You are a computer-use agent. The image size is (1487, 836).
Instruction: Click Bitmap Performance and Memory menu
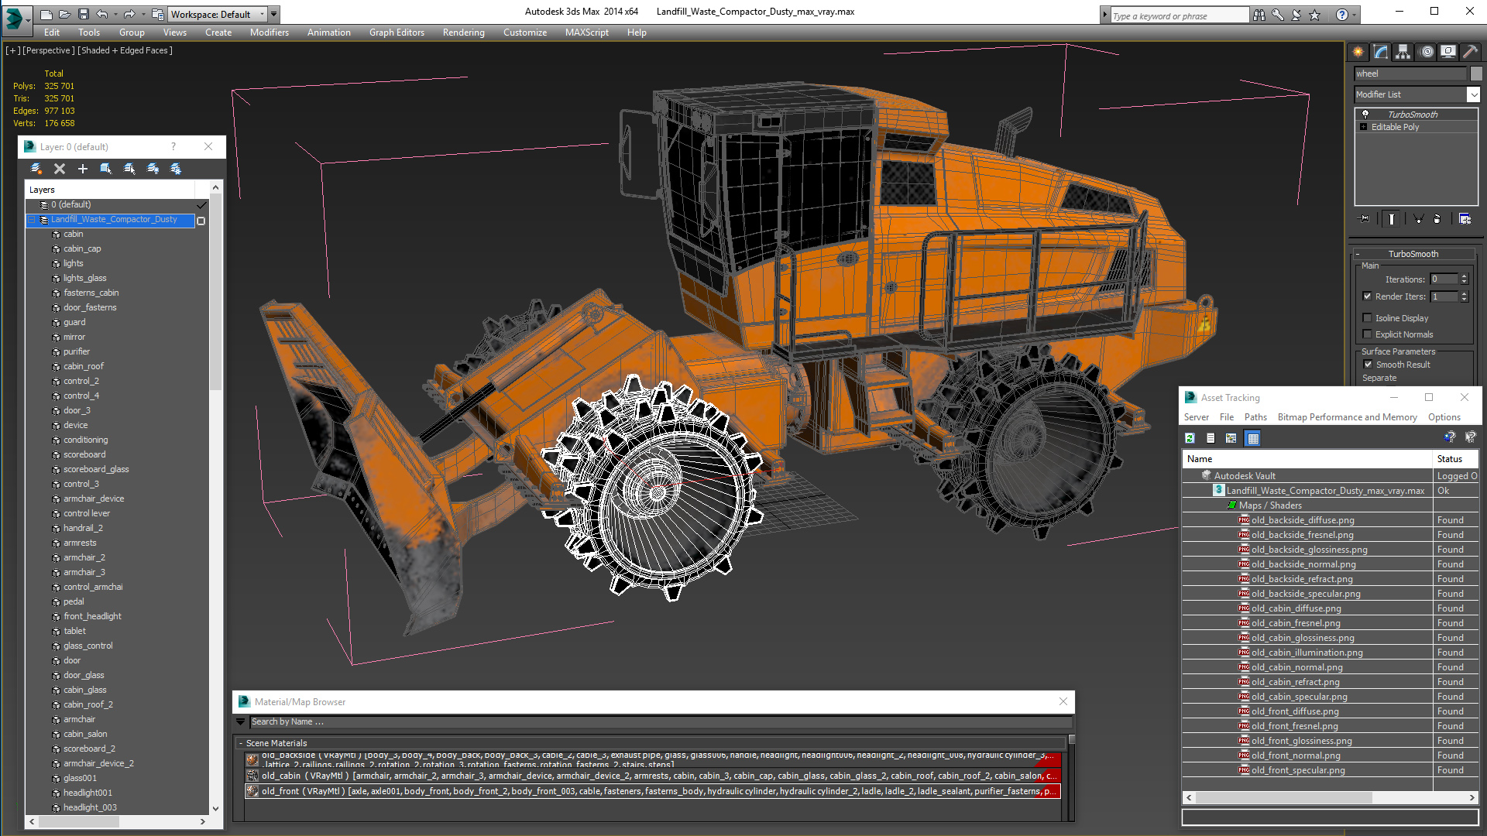pos(1347,417)
